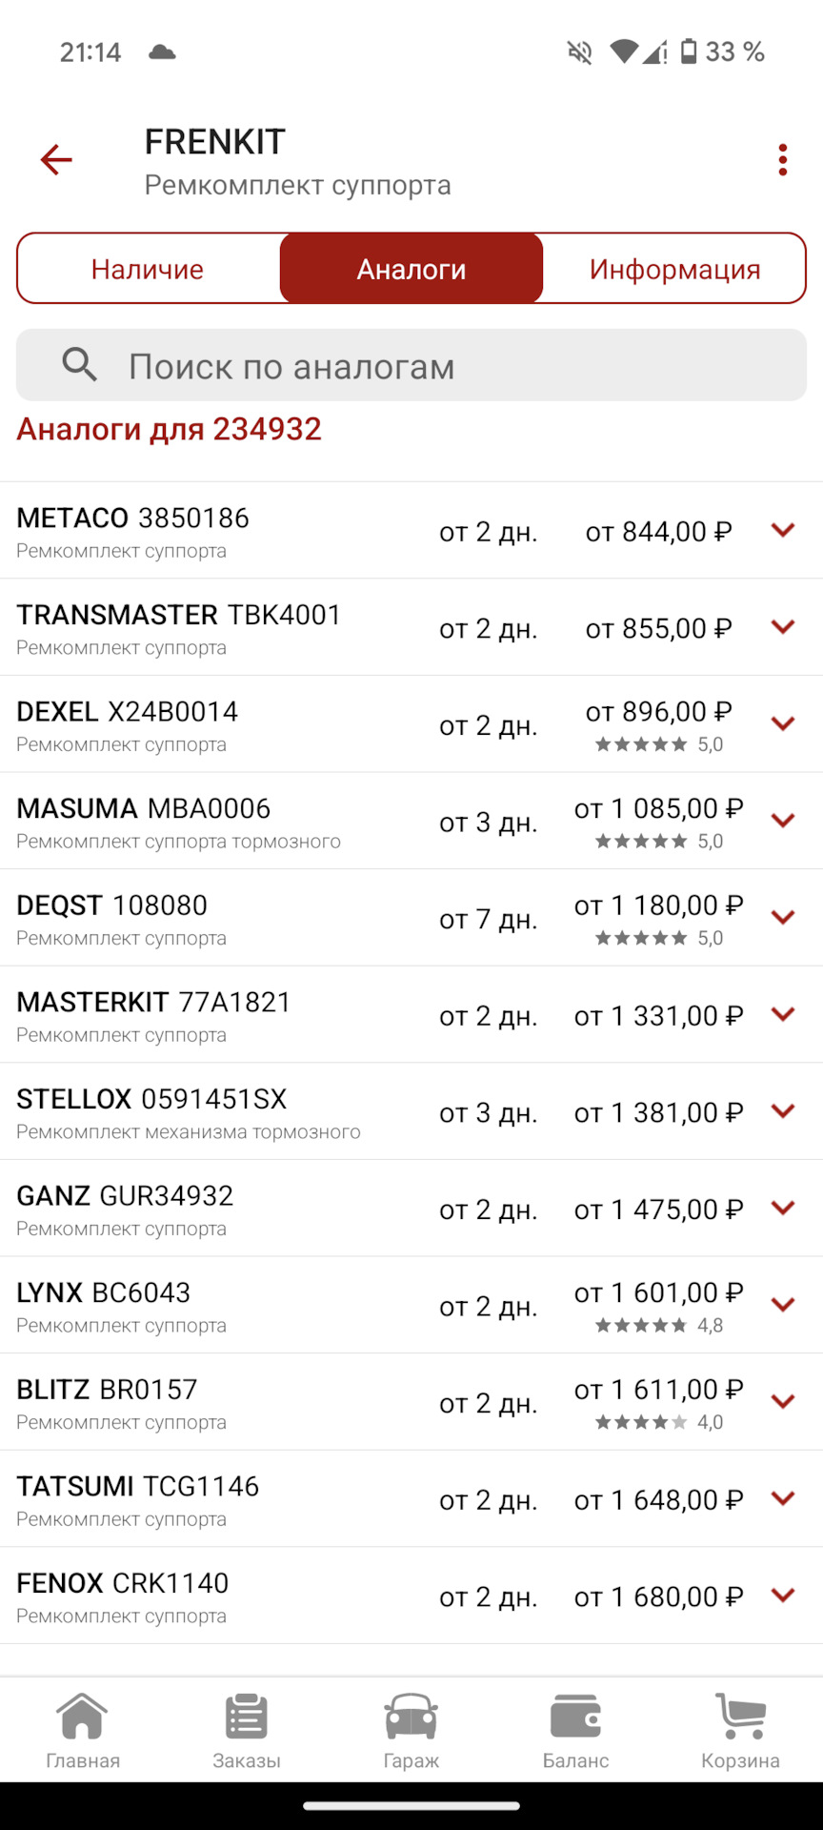Viewport: 823px width, 1830px height.
Task: Tap the back arrow icon
Action: 56,159
